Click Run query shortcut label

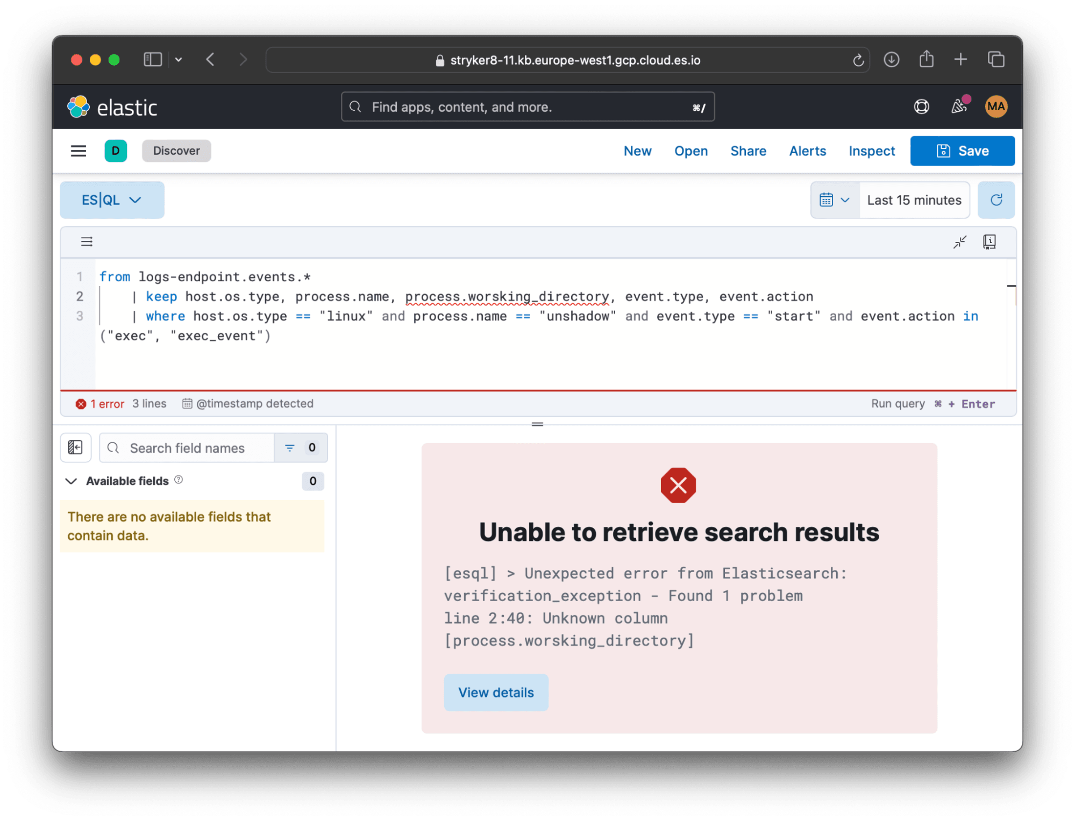(933, 404)
